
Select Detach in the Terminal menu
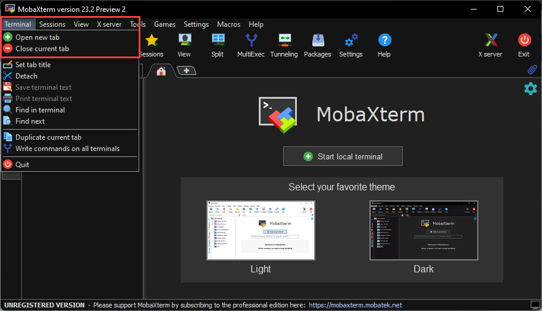[70, 76]
